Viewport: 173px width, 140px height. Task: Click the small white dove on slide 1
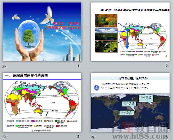pos(16,17)
